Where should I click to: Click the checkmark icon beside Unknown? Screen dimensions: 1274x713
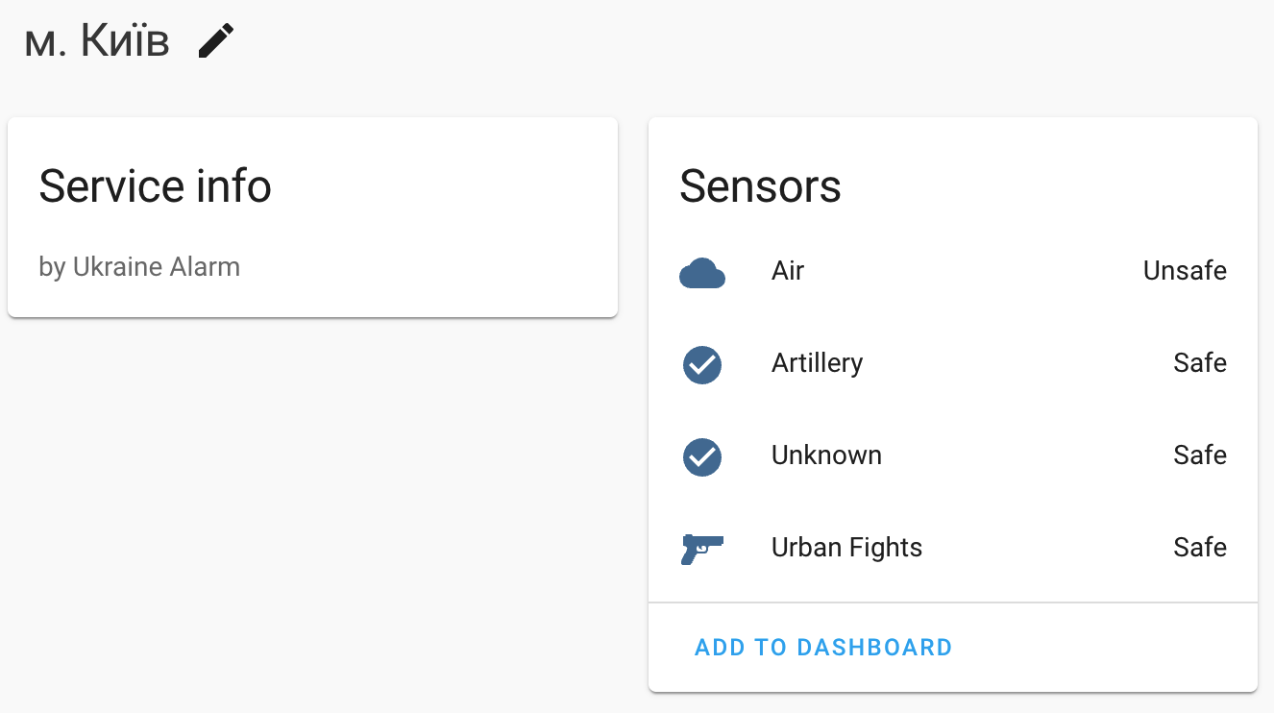(702, 457)
